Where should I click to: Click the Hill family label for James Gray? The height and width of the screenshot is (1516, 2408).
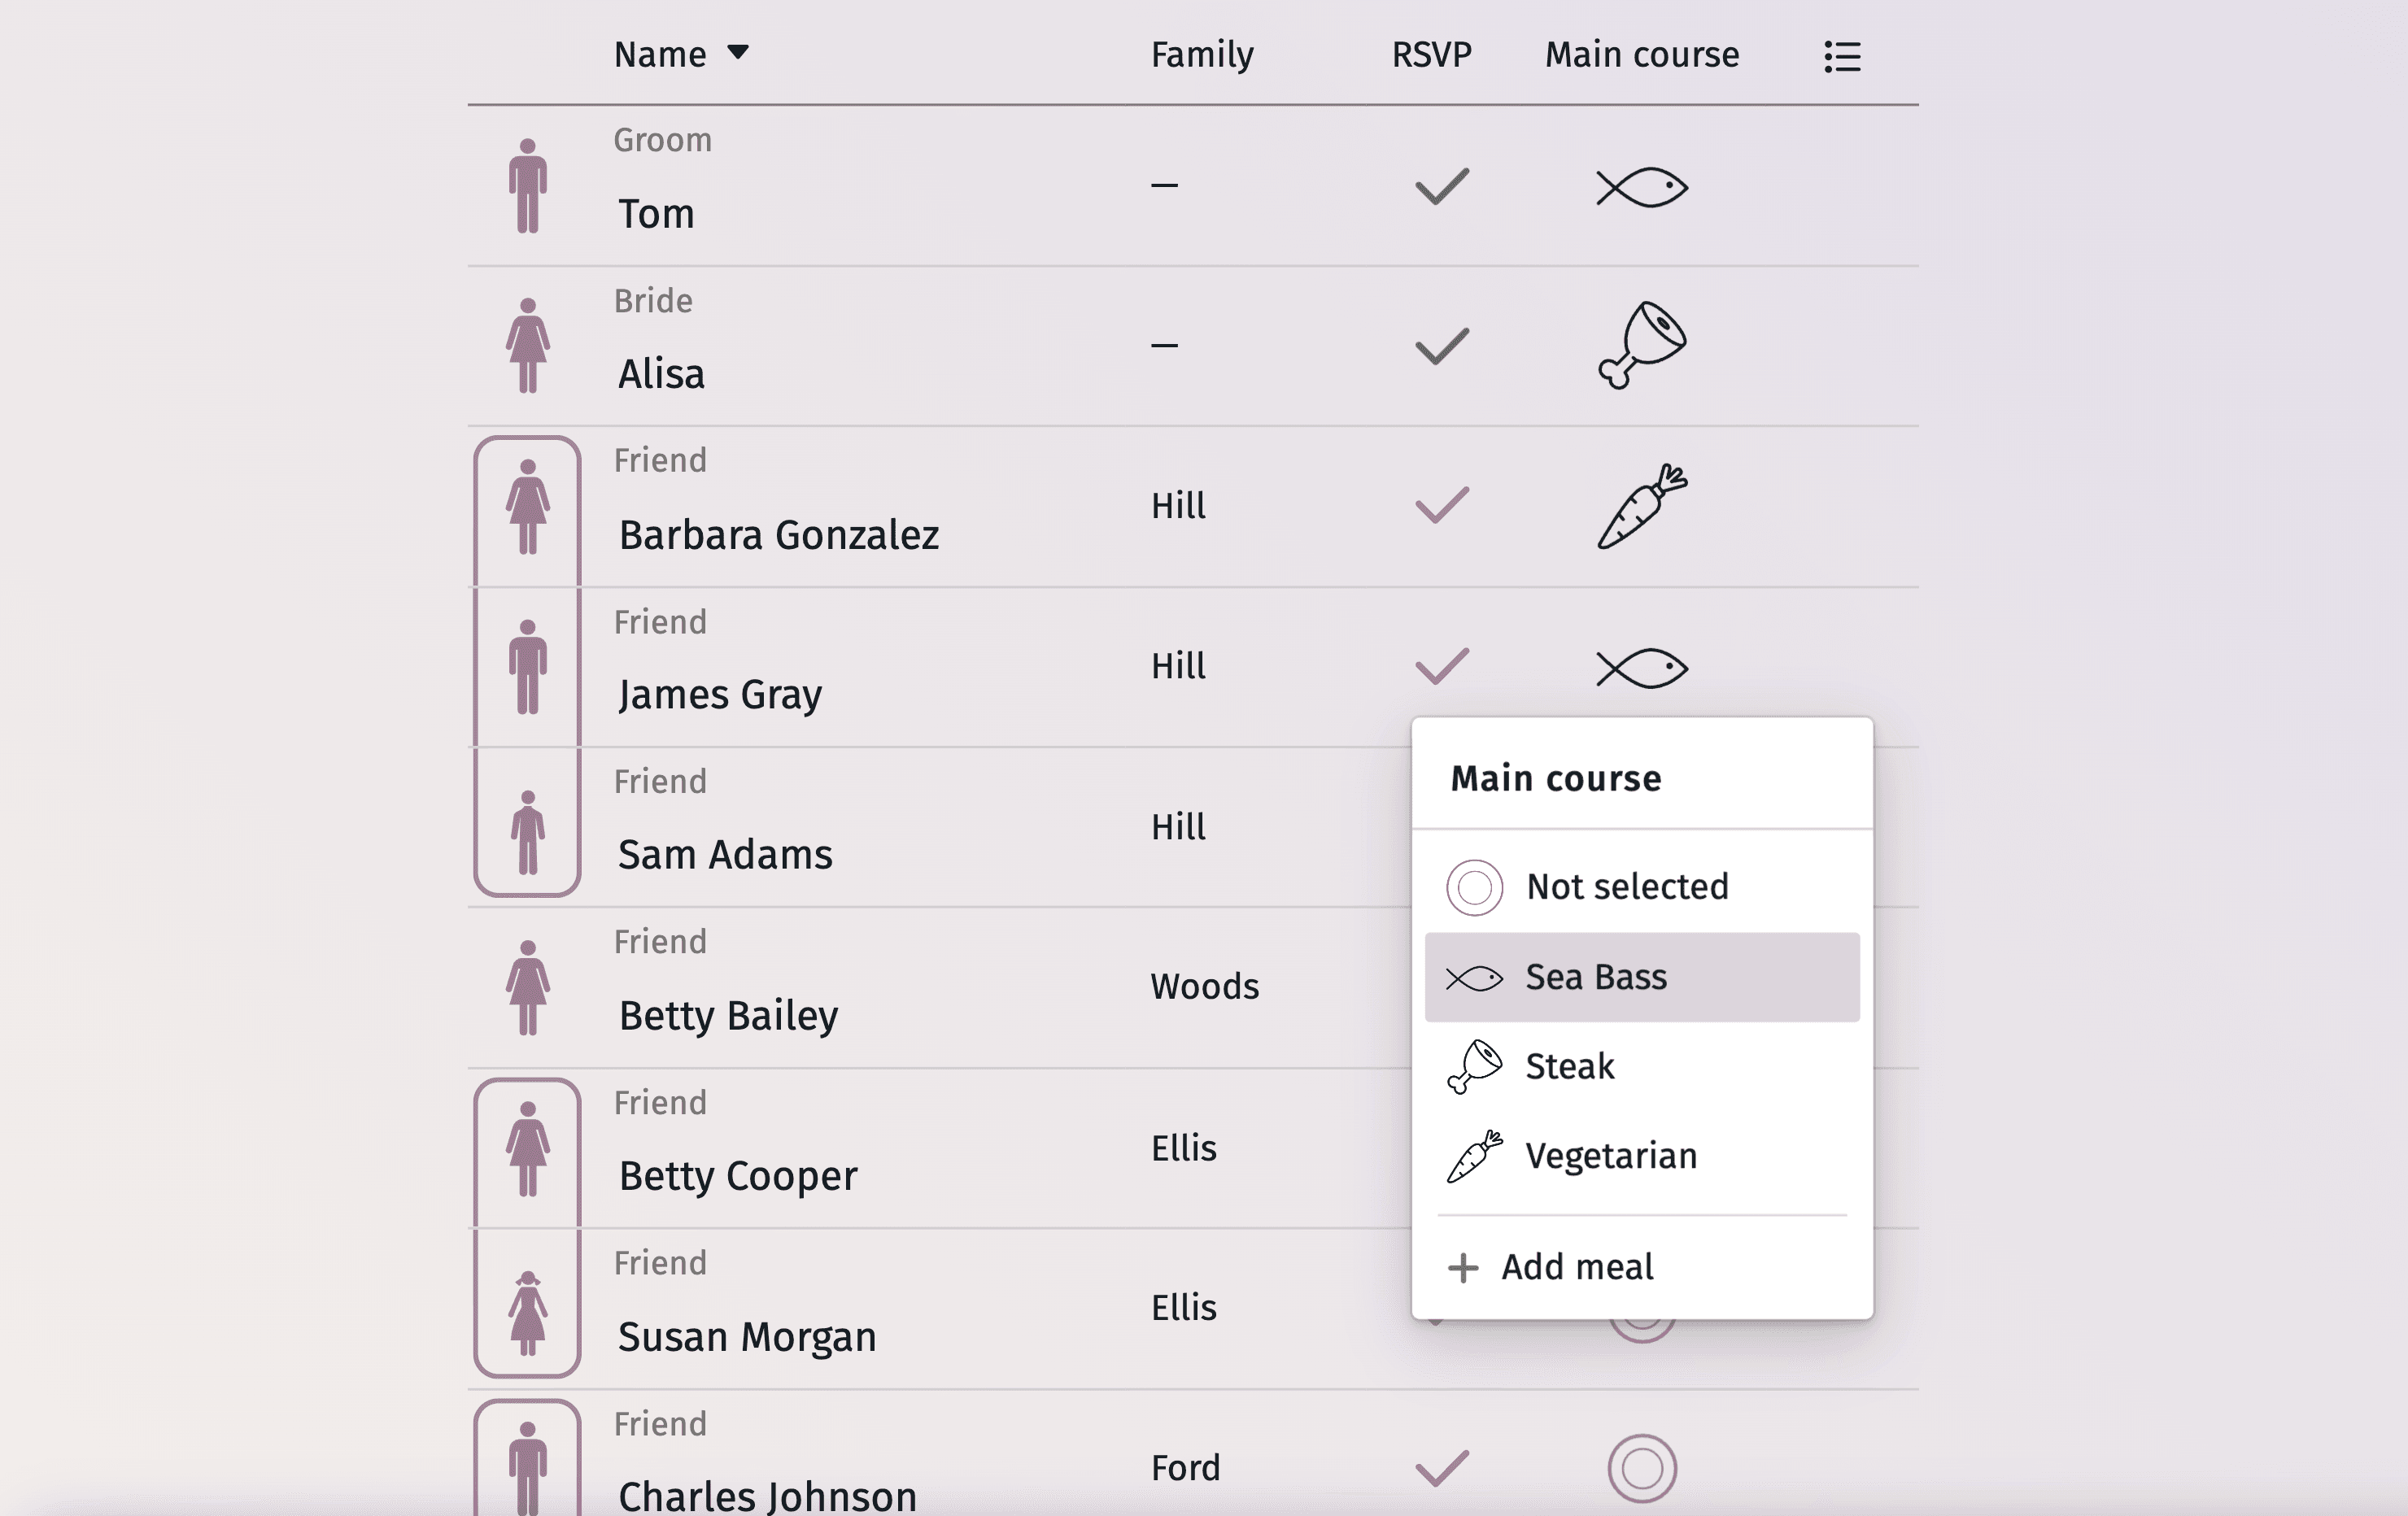[x=1180, y=665]
